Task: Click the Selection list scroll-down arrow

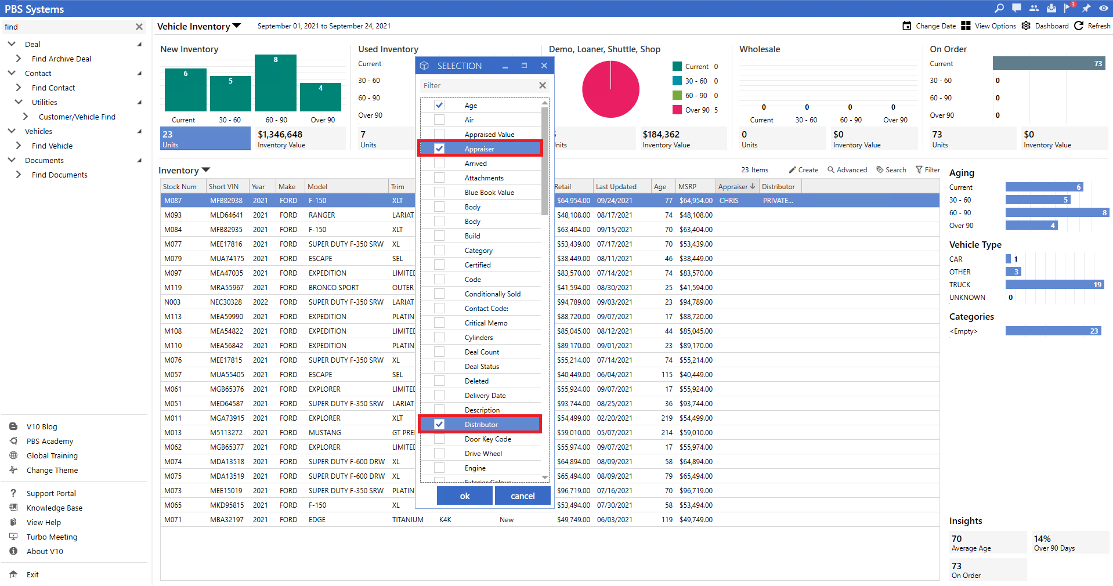Action: point(545,477)
